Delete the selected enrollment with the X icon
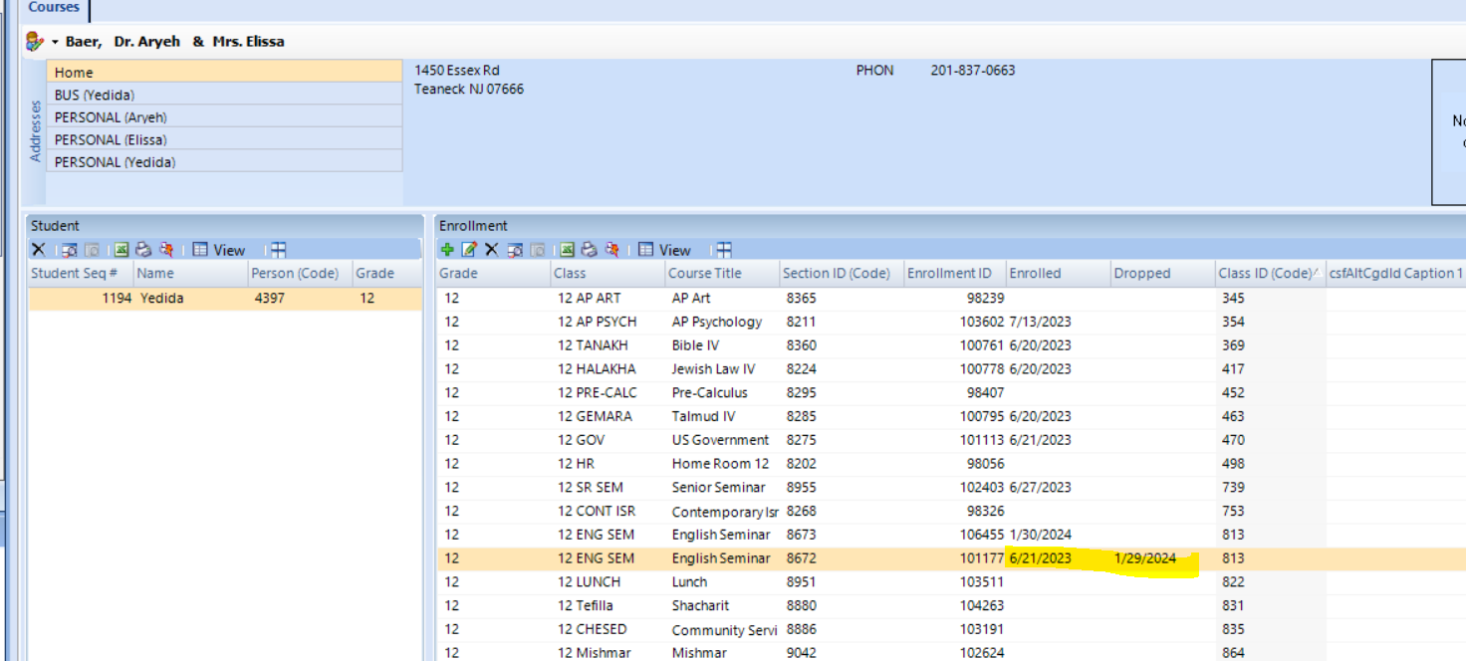The image size is (1466, 661). pos(491,250)
